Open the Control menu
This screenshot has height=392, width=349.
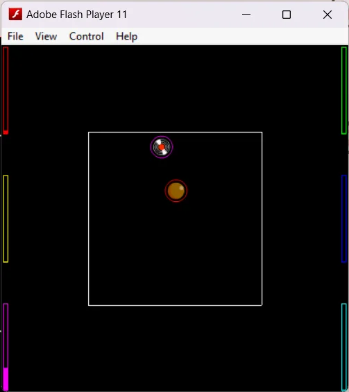pos(86,37)
